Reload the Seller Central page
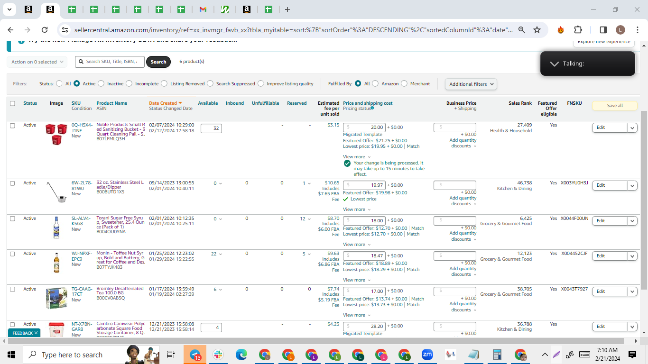 click(x=45, y=30)
